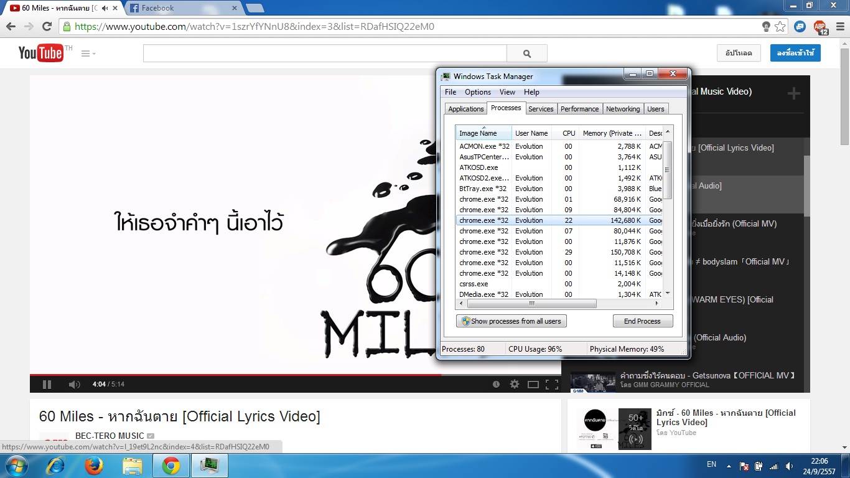
Task: Select the BtTray.exe *32 process row
Action: (x=559, y=189)
